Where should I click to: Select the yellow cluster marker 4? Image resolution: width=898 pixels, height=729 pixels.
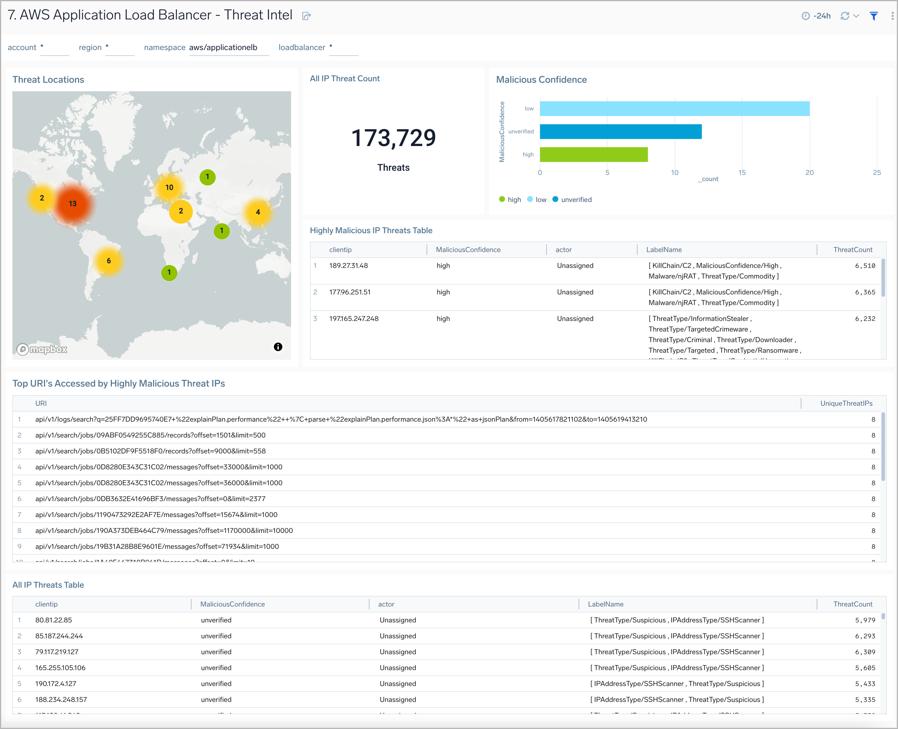pos(258,212)
